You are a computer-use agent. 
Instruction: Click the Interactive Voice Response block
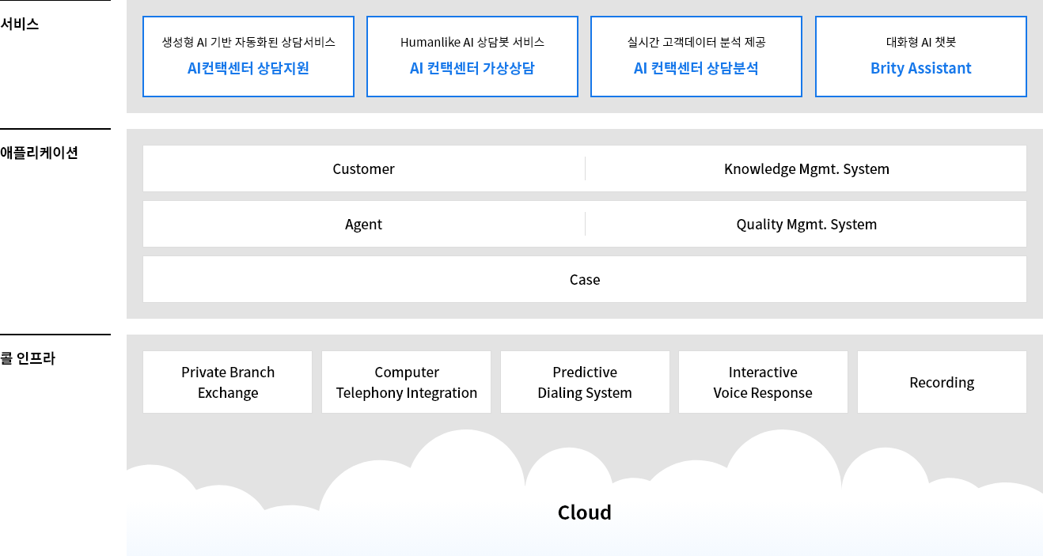tap(763, 382)
